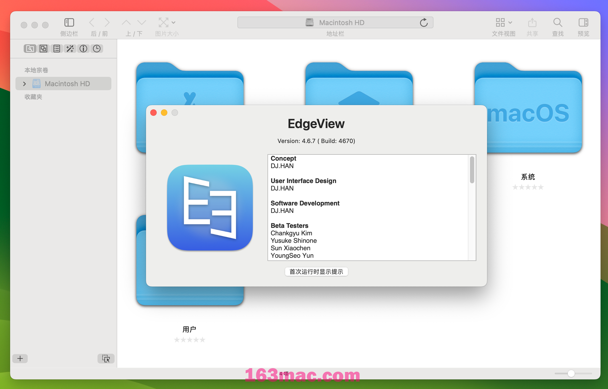The width and height of the screenshot is (608, 389).
Task: Expand Macintosh HD tree chevron
Action: tap(25, 84)
